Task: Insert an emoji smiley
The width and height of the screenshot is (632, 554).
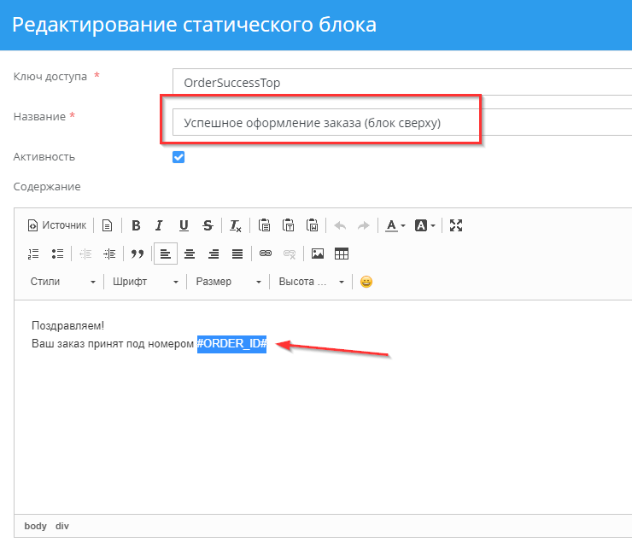Action: pos(366,282)
